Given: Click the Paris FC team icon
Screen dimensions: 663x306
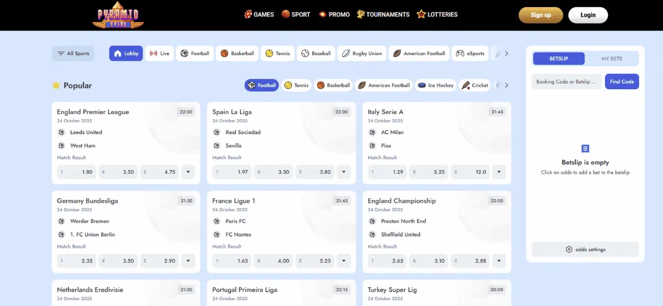Looking at the screenshot, I should point(217,221).
